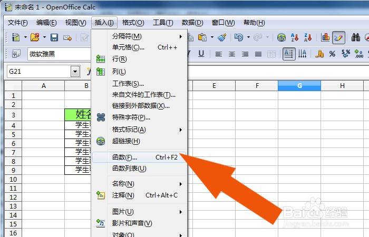Click the Paste clipboard icon
Screen dimensions: 369x237
coord(202,37)
